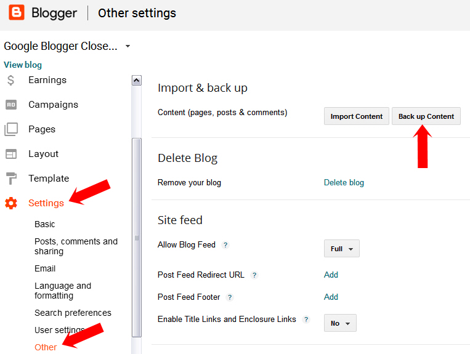Screen dimensions: 470x354
Task: Click the Content (pages, posts & comments) label
Action: 222,112
